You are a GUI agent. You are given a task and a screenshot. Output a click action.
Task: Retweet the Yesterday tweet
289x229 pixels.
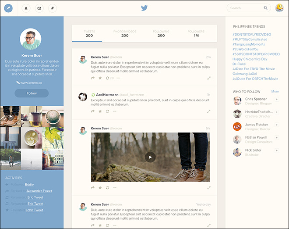pyautogui.click(x=107, y=225)
